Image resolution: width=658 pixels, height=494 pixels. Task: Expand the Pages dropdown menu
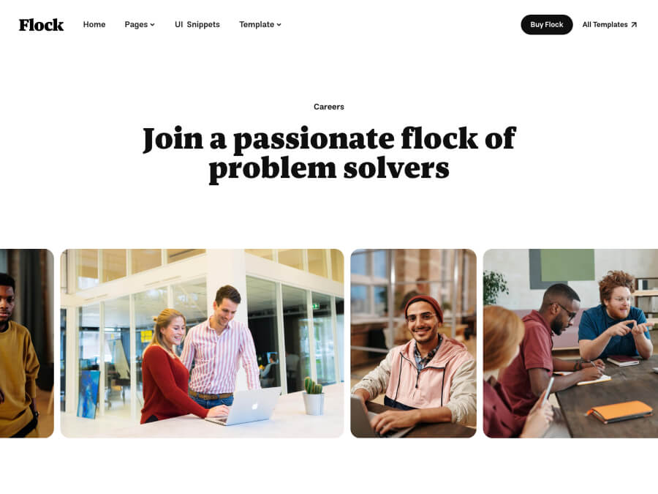140,24
